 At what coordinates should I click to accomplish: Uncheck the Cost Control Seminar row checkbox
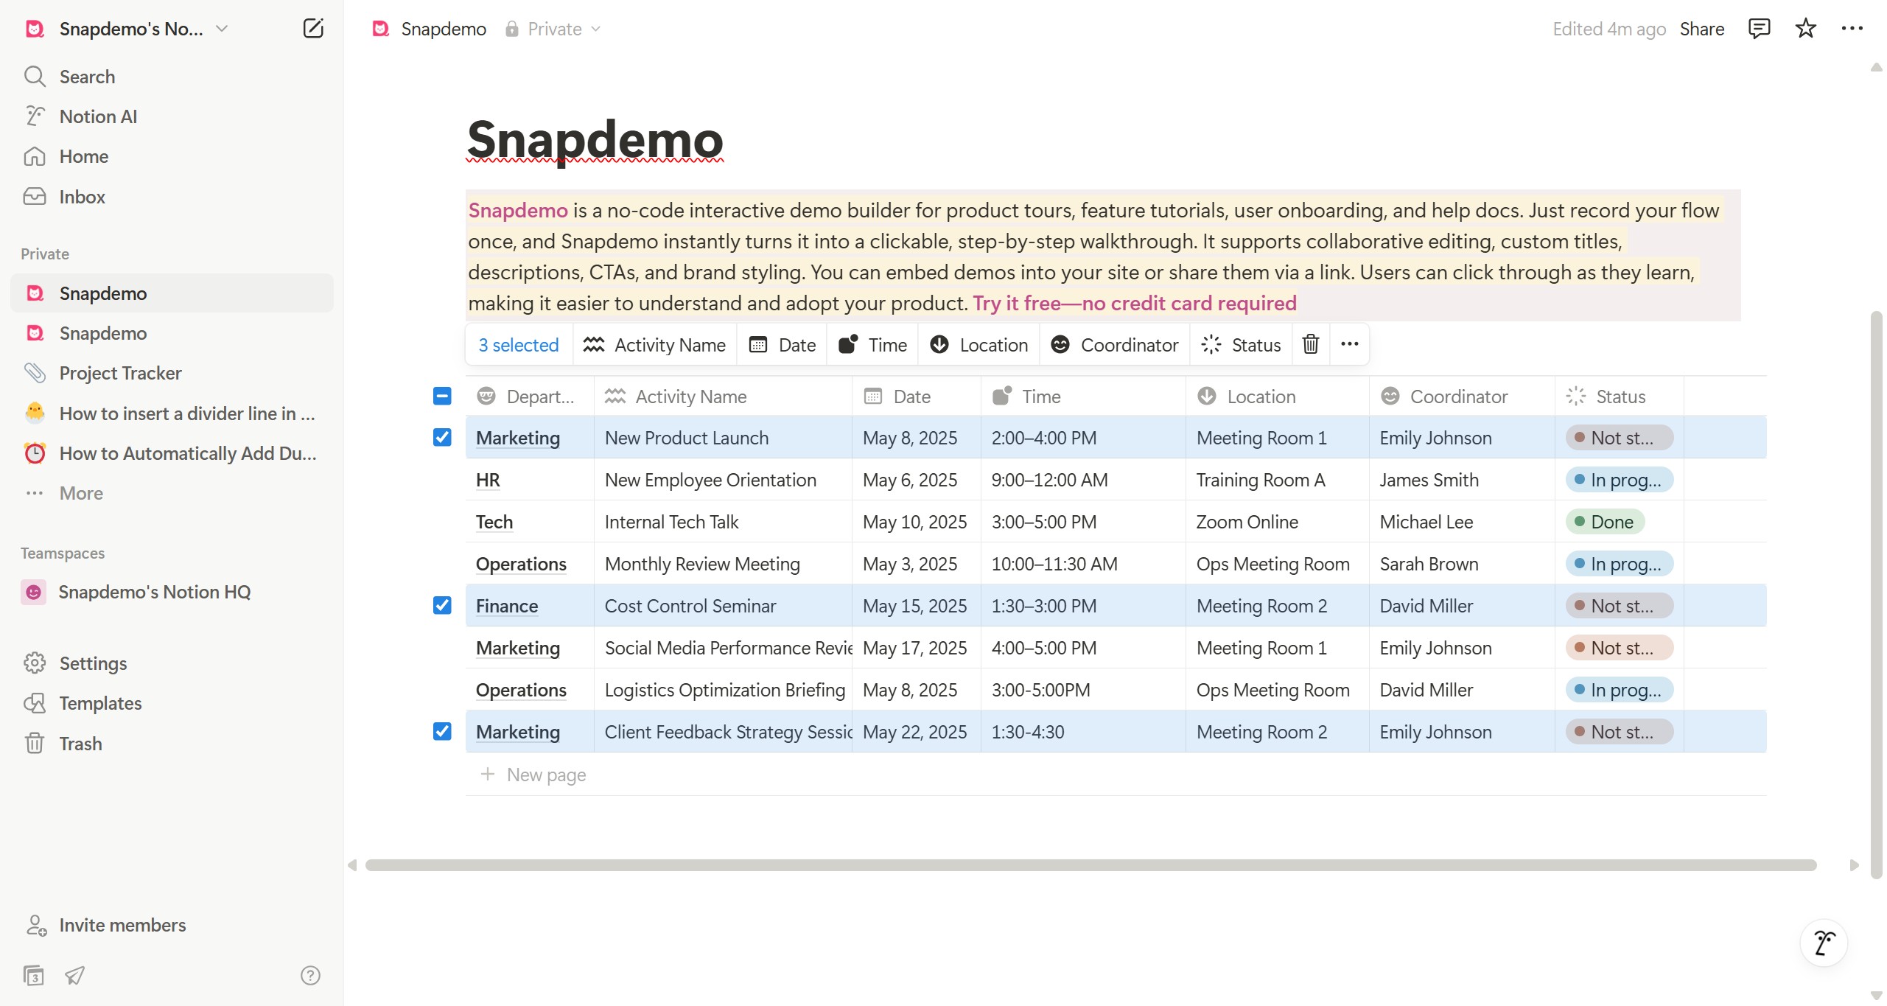click(x=442, y=605)
